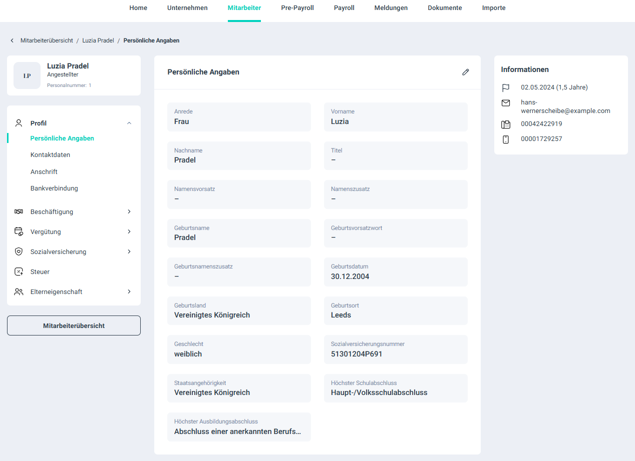This screenshot has height=461, width=635.
Task: Click the envelope icon in Informationen
Action: click(x=506, y=102)
